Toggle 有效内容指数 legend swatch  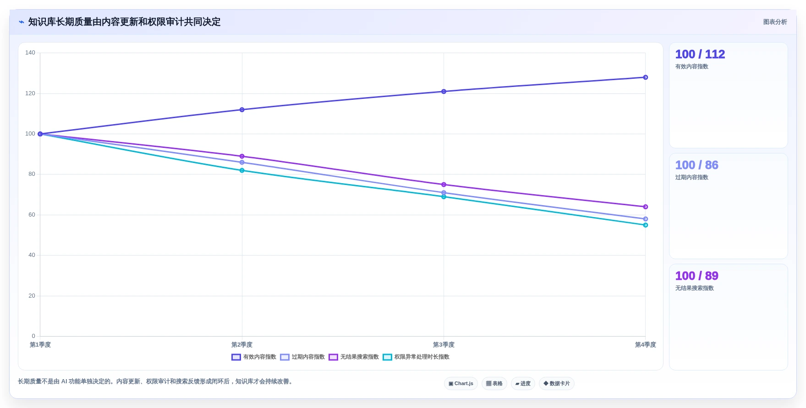tap(236, 357)
